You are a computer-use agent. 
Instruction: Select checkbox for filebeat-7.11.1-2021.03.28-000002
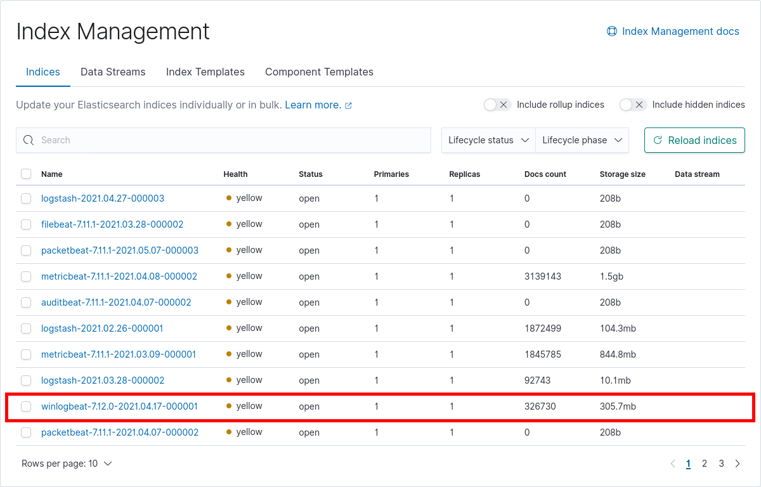(26, 224)
